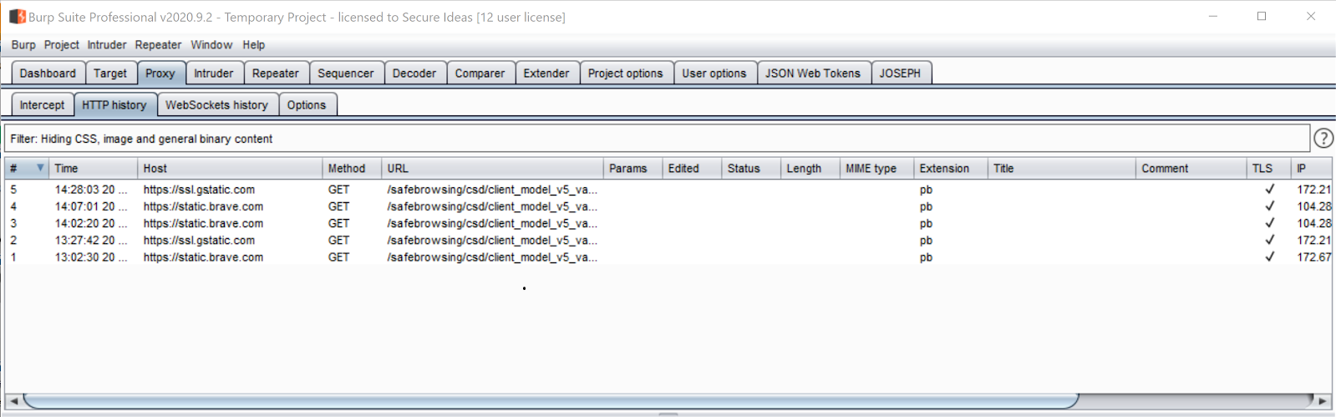1336x417 pixels.
Task: Select the HTTP history sub-tab
Action: tap(114, 104)
